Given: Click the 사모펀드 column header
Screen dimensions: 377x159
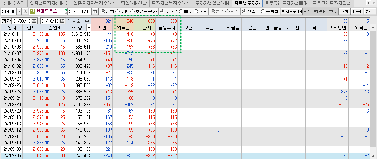Looking at the screenshot, I should click(x=295, y=28).
